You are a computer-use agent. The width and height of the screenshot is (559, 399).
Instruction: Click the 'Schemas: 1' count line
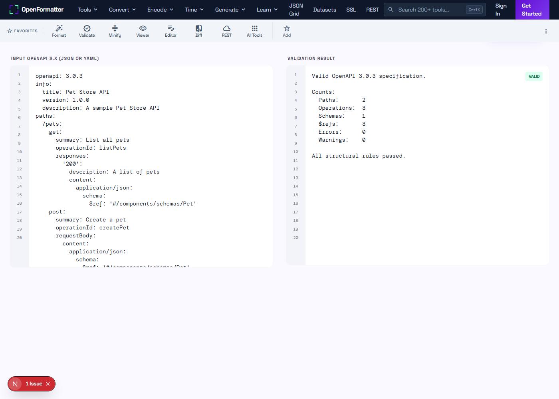pos(342,116)
